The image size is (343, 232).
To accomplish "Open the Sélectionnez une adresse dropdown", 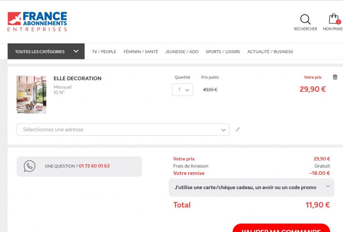I will [x=123, y=130].
